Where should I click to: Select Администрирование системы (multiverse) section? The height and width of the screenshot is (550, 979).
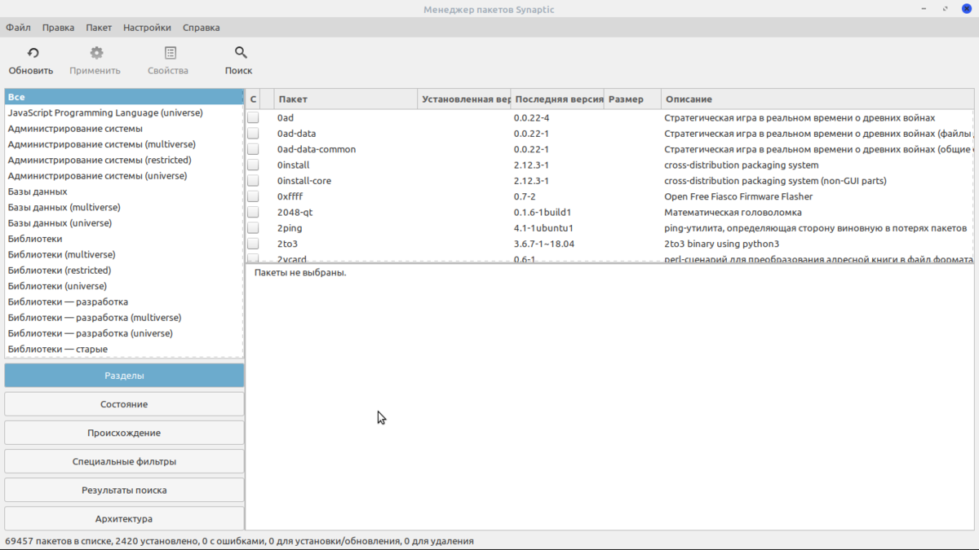pos(124,144)
